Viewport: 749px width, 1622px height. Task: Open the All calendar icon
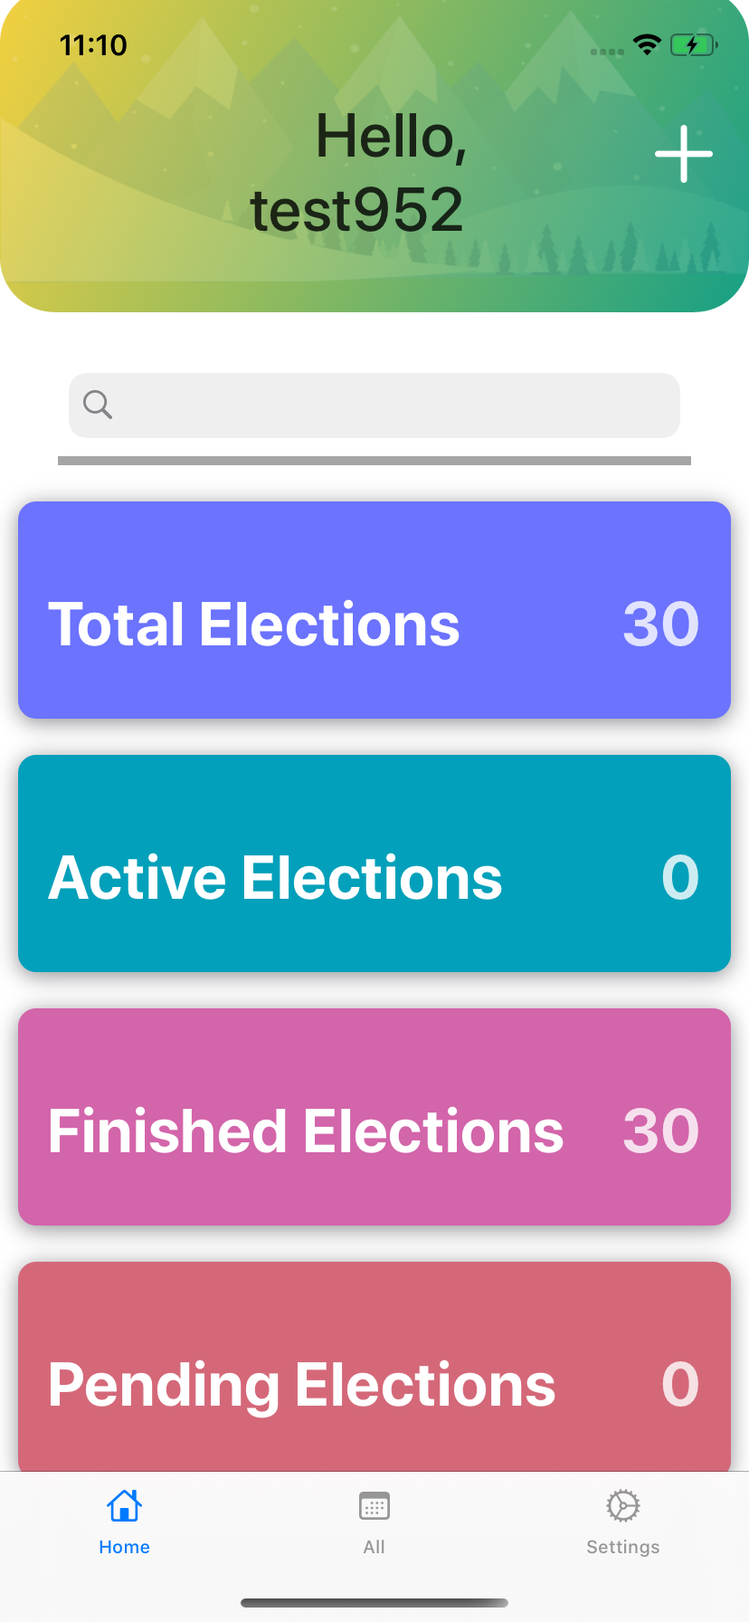point(374,1506)
